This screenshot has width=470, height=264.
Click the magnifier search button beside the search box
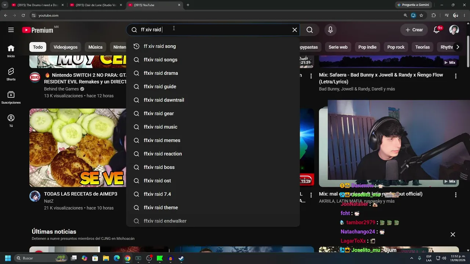tap(310, 30)
